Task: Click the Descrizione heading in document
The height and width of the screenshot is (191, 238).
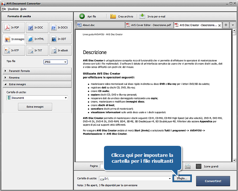Action: 95,53
